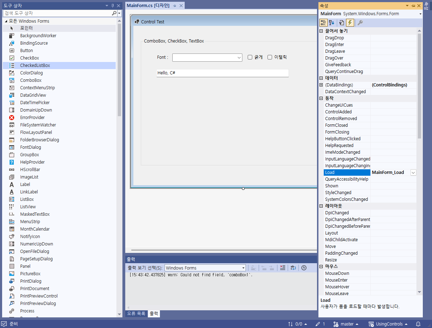Toggle word wrap in the Output window
The height and width of the screenshot is (328, 432).
point(293,268)
